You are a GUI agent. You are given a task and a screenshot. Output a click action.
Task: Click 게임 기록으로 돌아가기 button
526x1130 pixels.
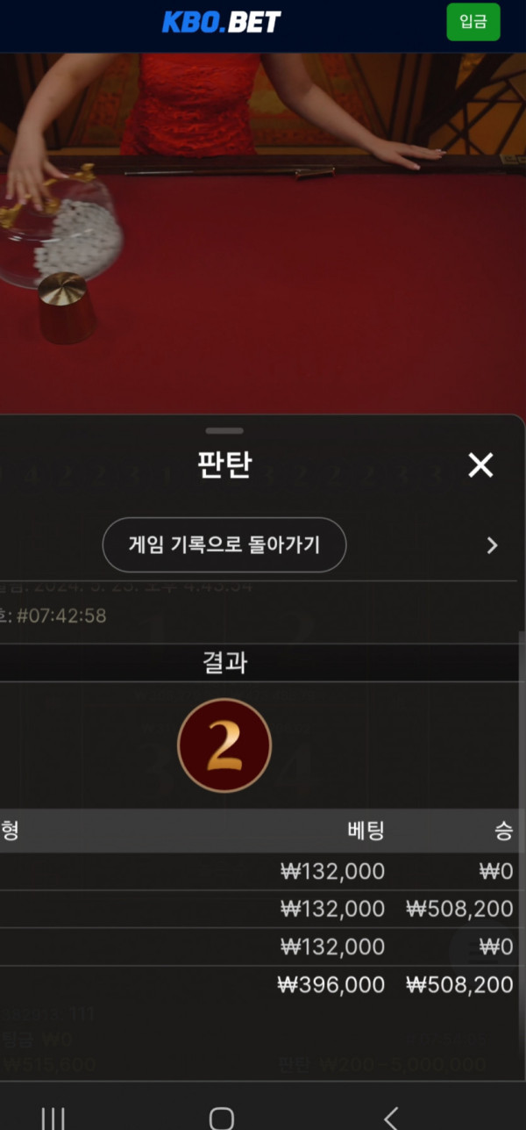click(x=224, y=545)
